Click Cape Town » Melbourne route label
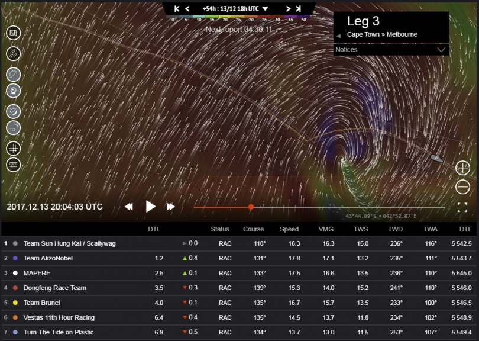Viewport: 479px width, 341px height. click(x=382, y=34)
